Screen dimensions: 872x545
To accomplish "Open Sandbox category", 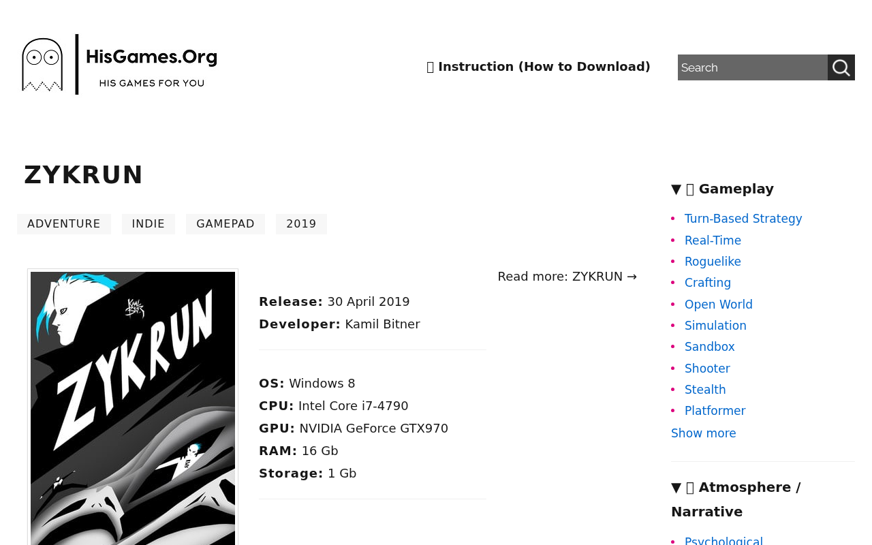I will point(710,347).
